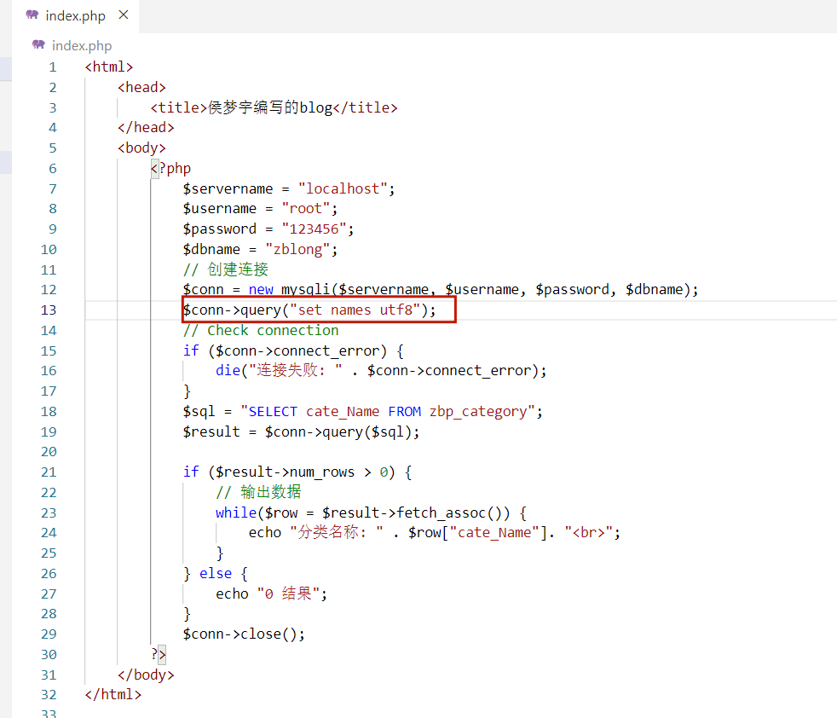Click the "set names utf8" query line
This screenshot has height=718, width=837.
pyautogui.click(x=309, y=310)
